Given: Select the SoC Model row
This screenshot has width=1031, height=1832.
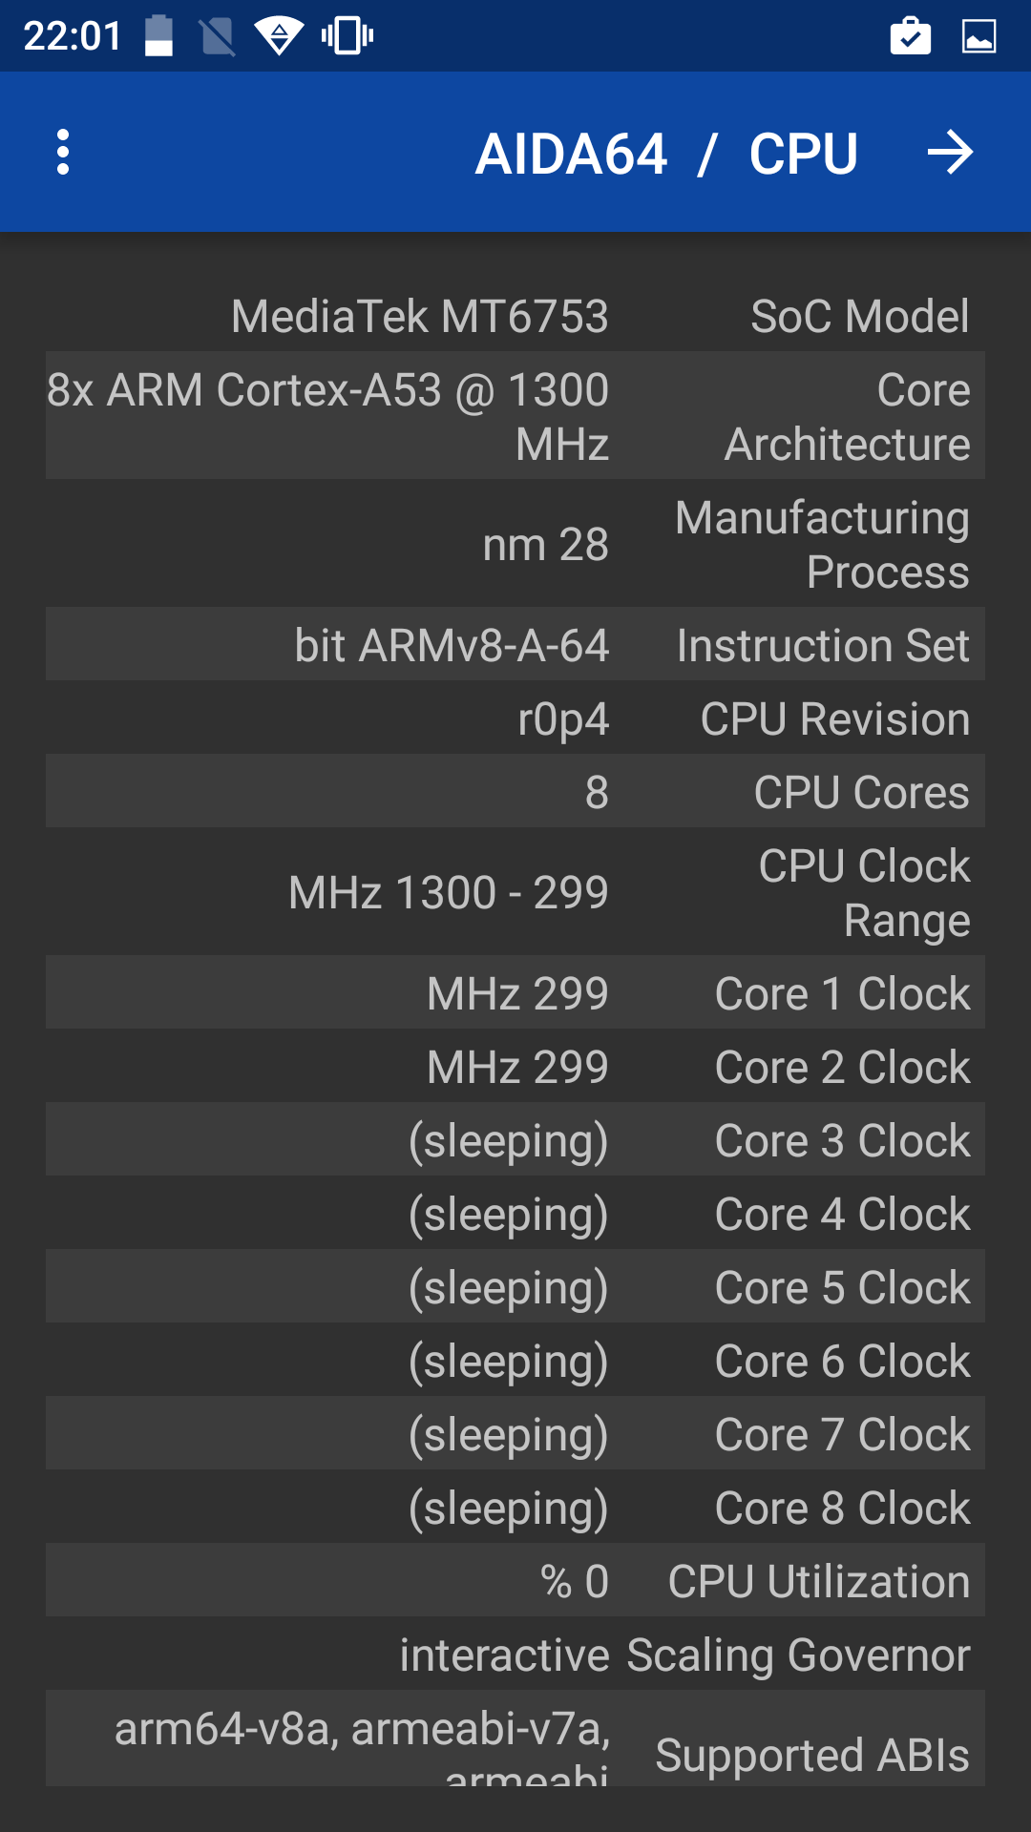Looking at the screenshot, I should pyautogui.click(x=515, y=316).
